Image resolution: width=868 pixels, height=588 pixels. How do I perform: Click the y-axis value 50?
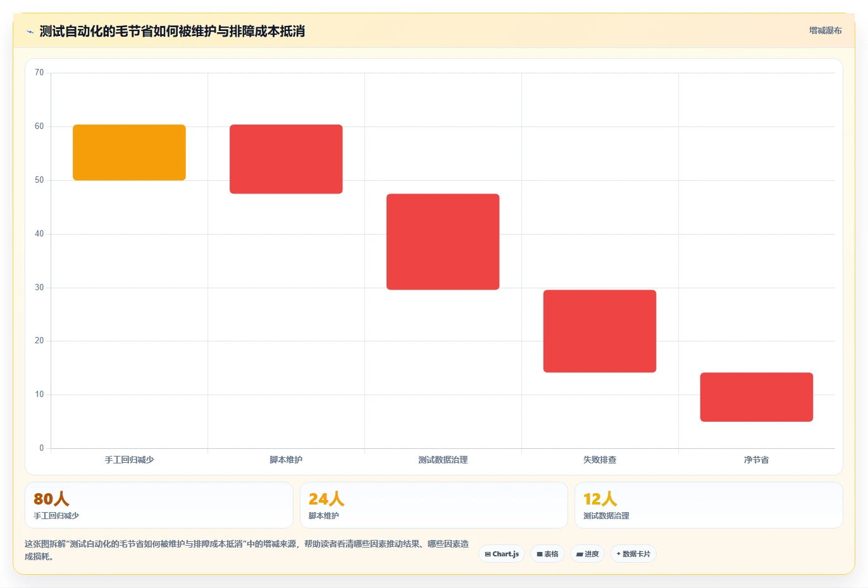click(x=39, y=180)
